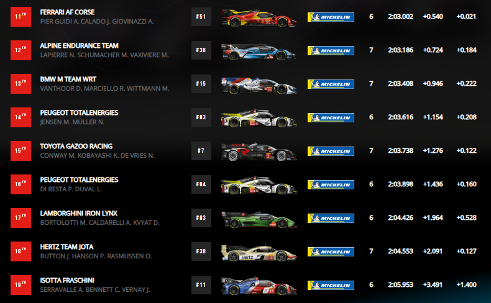Click the Peugeot #93 car image
Screen dimensions: 491x303
[259, 118]
